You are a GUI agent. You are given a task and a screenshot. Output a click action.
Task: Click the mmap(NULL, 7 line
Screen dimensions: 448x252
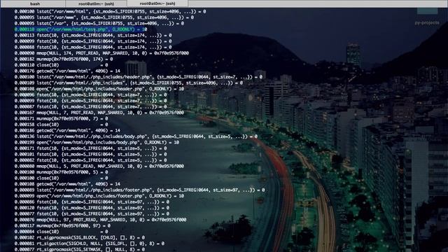[99, 113]
